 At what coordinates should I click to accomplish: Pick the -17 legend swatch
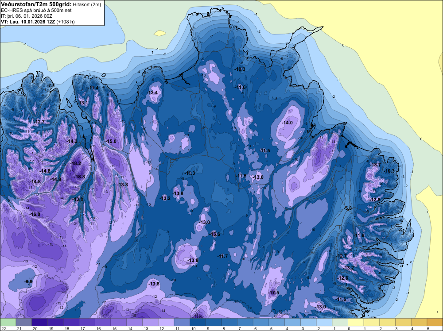pyautogui.click(x=87, y=322)
